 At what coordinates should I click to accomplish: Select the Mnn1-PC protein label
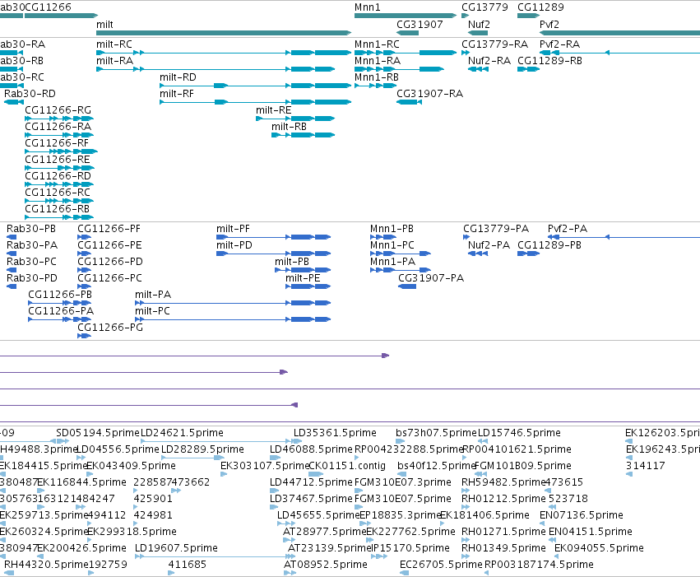(392, 245)
